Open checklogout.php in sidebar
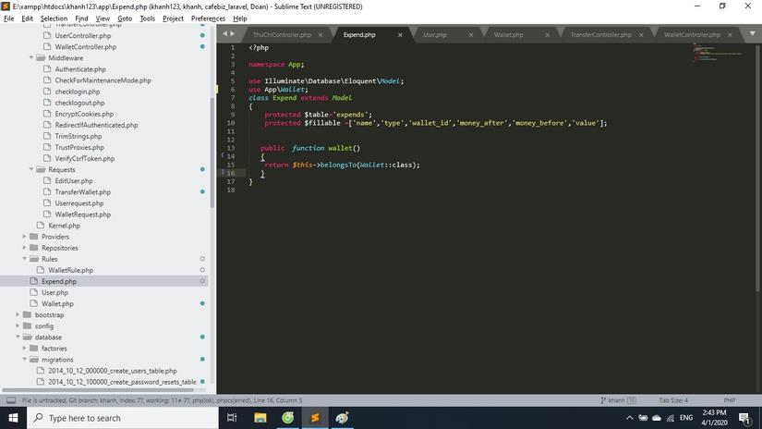This screenshot has height=429, width=762. (79, 103)
